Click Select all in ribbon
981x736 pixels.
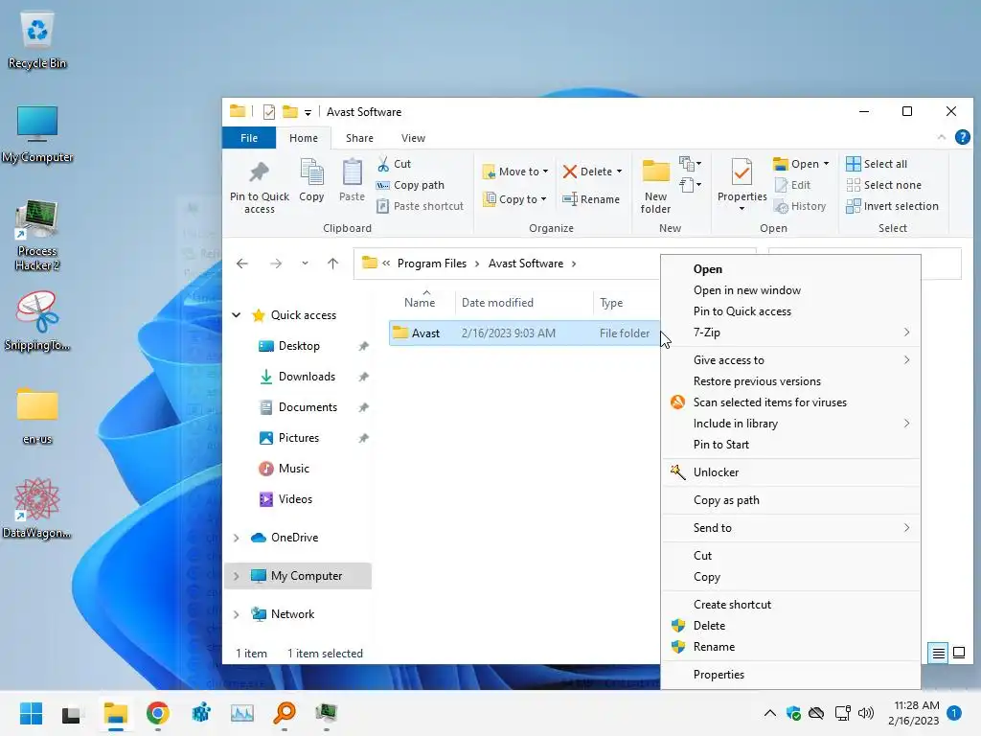tap(877, 164)
